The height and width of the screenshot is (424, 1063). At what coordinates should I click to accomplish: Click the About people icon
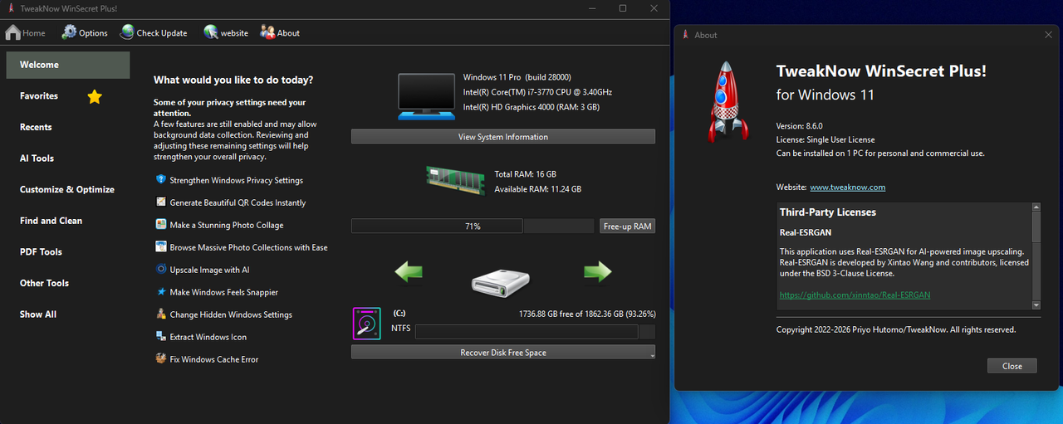(x=267, y=33)
